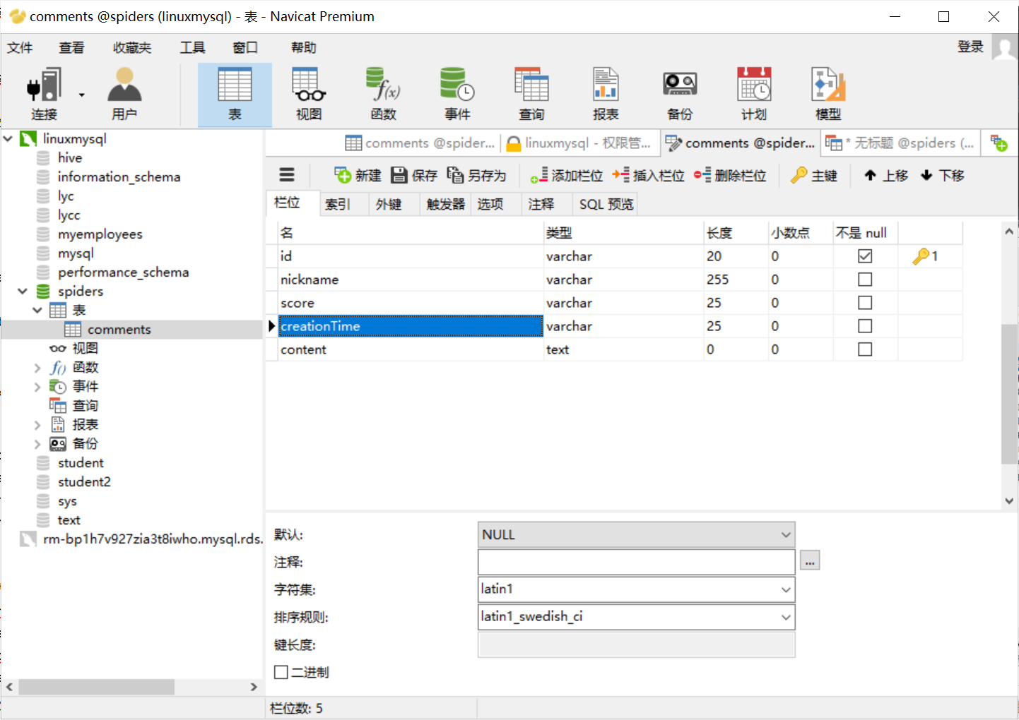Viewport: 1019px width, 720px height.
Task: Insert a field (插入栏位)
Action: click(x=649, y=175)
